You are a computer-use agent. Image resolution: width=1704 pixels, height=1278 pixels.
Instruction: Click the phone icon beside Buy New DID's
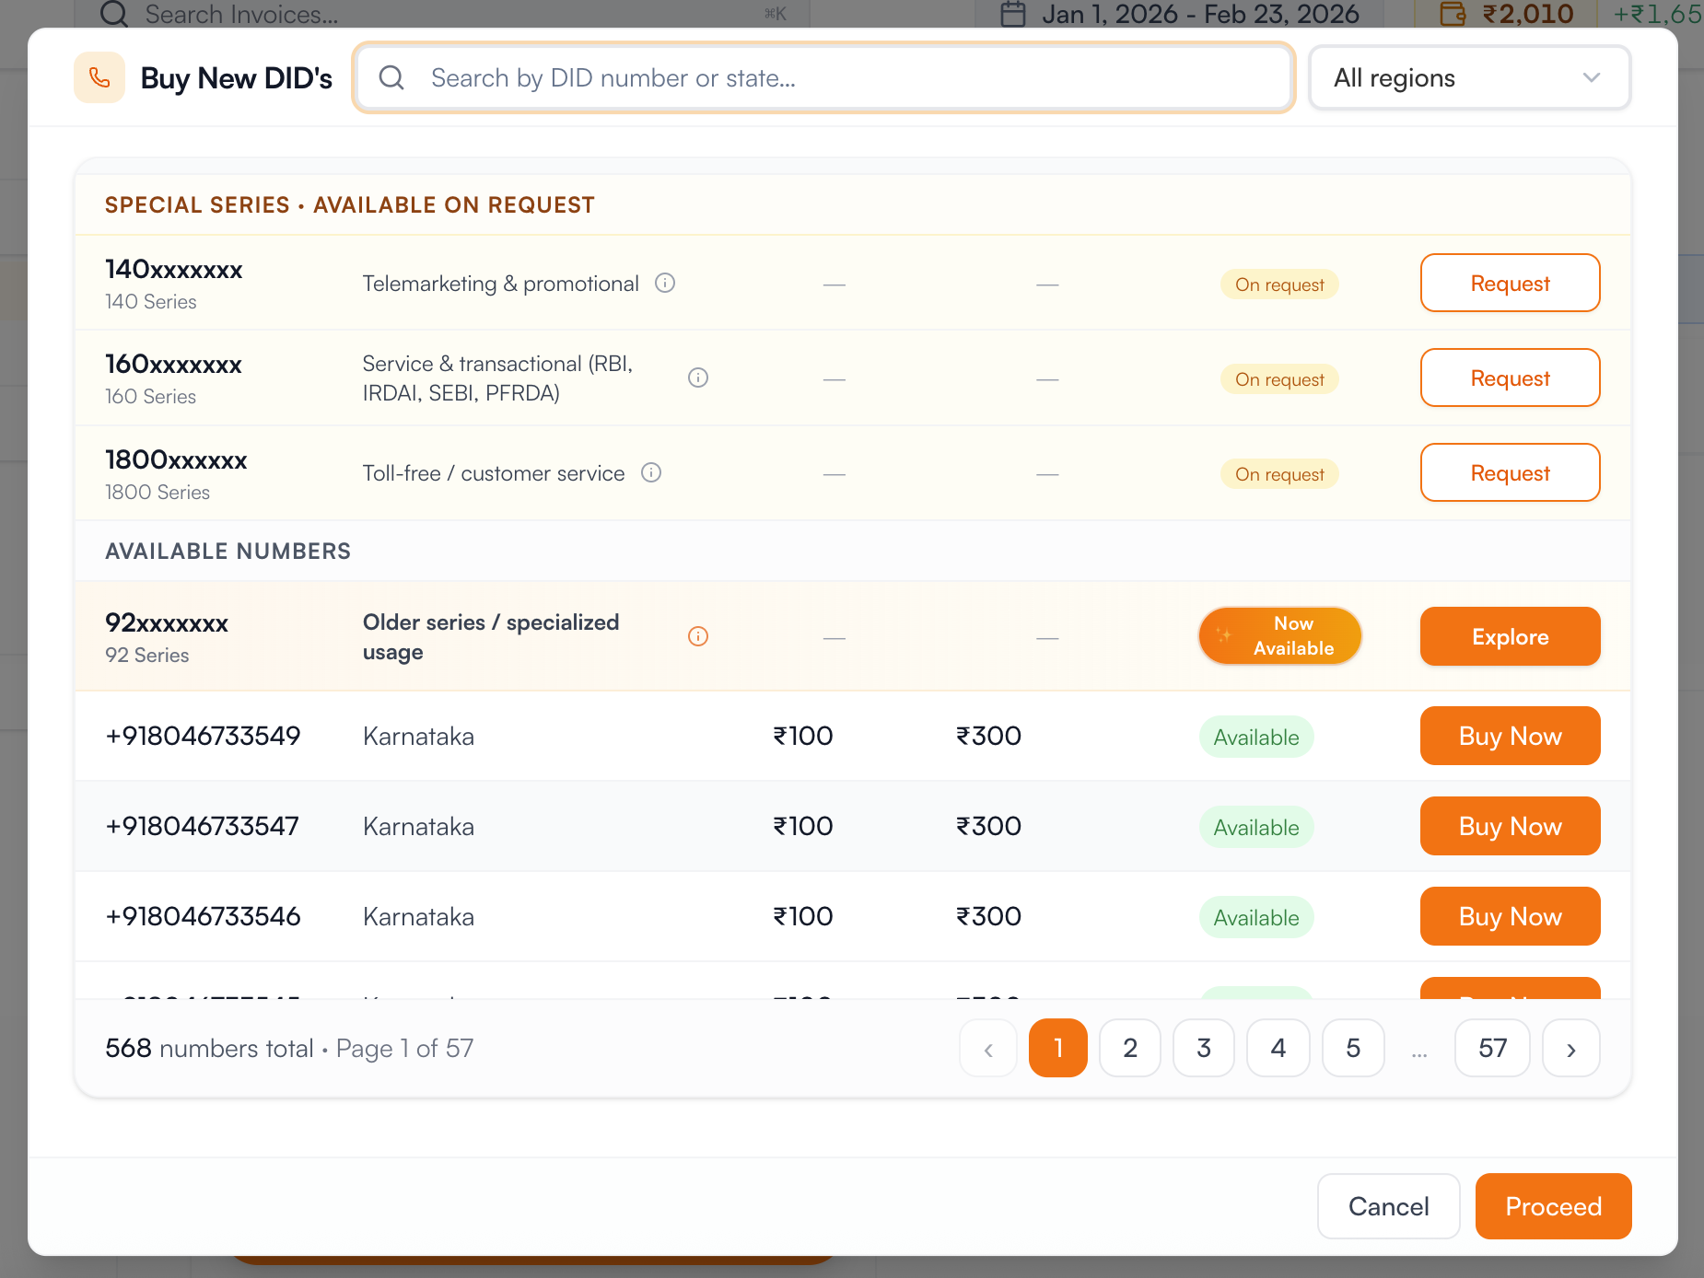point(99,77)
